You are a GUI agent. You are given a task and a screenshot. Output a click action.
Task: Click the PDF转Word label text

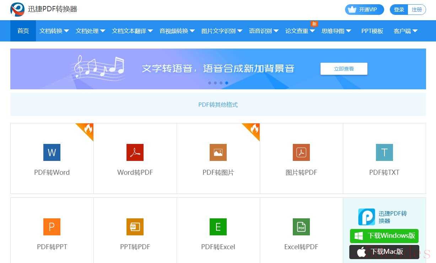click(x=52, y=173)
